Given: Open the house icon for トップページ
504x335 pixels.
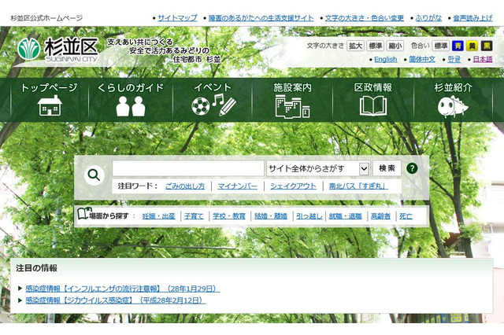Looking at the screenshot, I should click(x=50, y=105).
